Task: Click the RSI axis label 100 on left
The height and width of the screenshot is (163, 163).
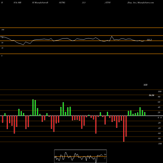Action: pos(3,30)
